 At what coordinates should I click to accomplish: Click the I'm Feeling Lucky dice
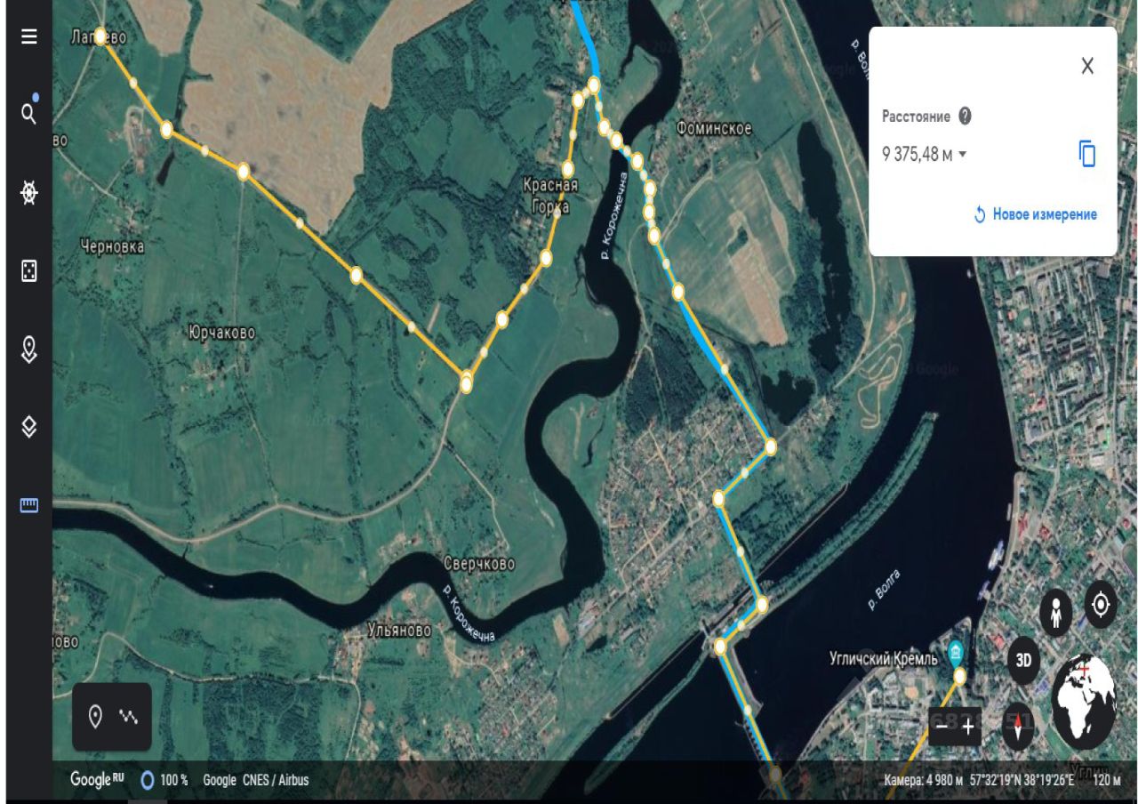[29, 271]
